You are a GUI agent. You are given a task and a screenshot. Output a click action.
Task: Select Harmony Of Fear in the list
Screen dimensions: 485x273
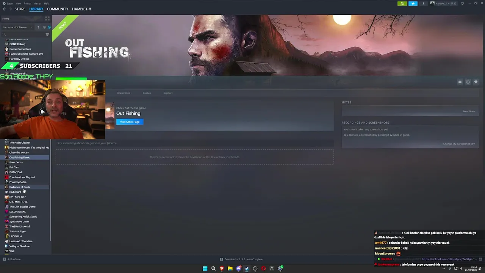point(19,59)
